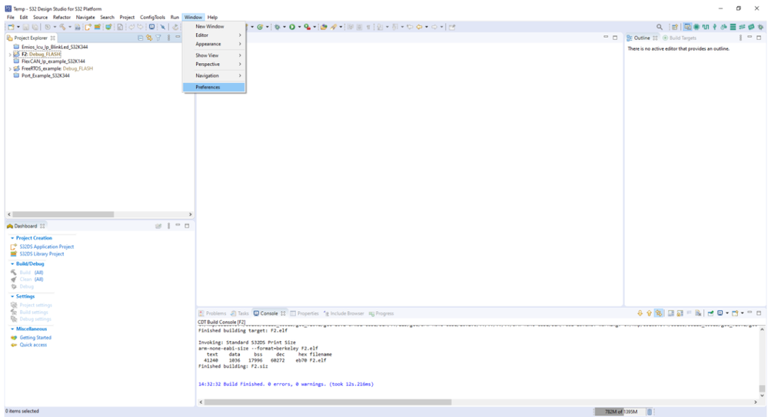Collapse the Settings dashboard section

tap(12, 296)
